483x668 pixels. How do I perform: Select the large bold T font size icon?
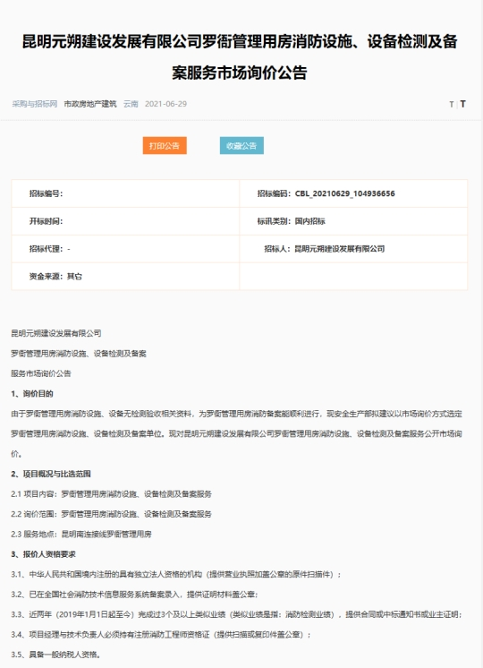[x=463, y=104]
